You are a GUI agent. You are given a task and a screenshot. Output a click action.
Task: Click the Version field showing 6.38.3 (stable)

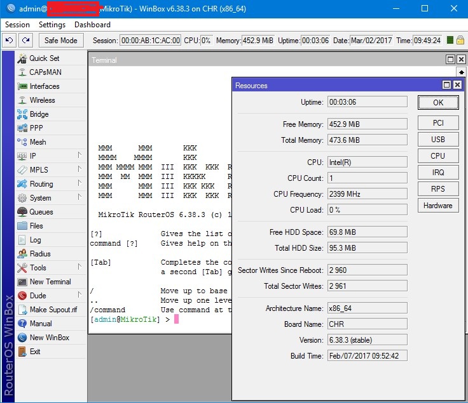point(368,340)
